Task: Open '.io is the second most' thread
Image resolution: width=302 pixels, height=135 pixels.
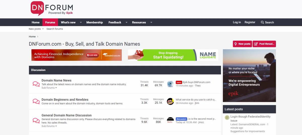Action: pos(202,119)
